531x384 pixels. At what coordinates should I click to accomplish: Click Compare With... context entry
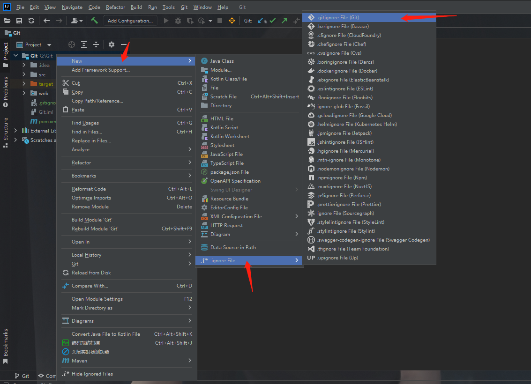point(127,286)
